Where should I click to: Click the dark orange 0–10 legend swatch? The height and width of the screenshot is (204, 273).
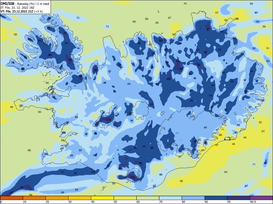click(x=11, y=198)
